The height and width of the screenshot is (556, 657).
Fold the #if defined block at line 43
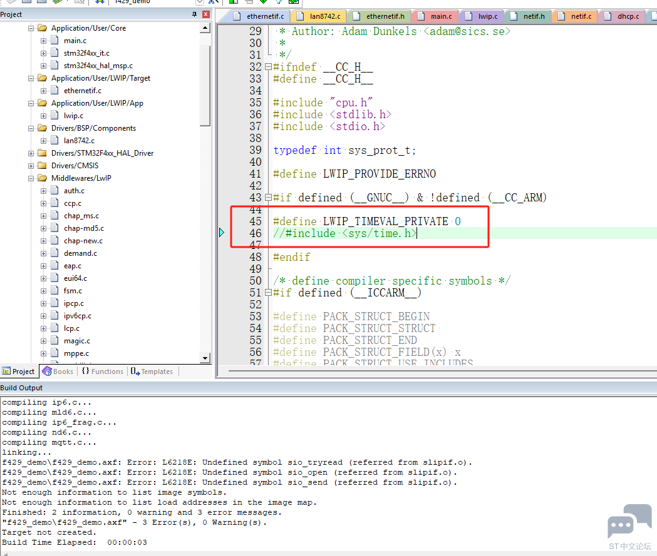[x=268, y=198]
